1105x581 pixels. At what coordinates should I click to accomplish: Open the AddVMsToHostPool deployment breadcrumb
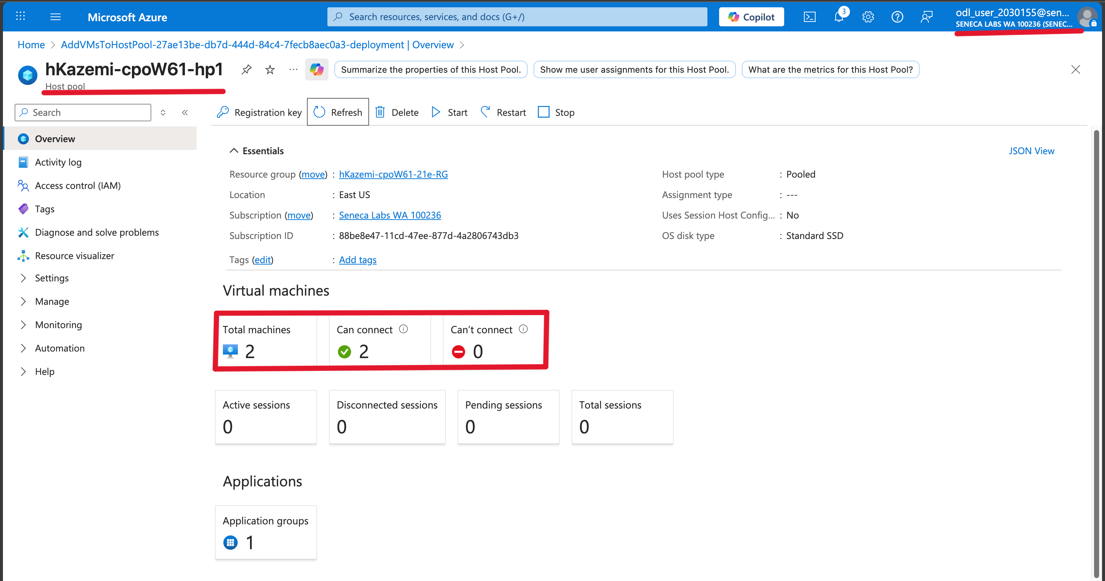point(257,45)
